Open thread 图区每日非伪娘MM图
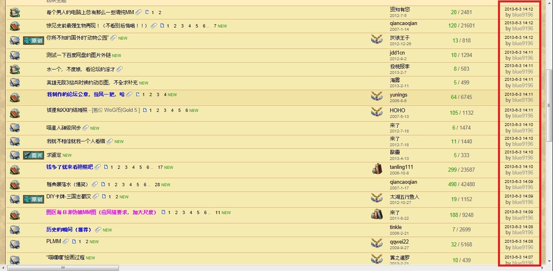This screenshot has width=553, height=271. click(101, 212)
